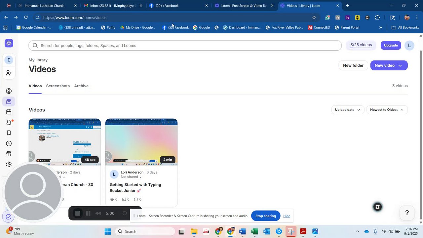The image size is (423, 238).
Task: Click the purple K extension icon
Action: 348,18
